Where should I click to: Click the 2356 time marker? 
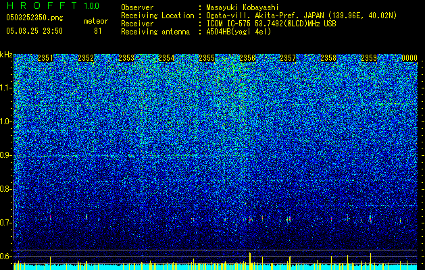[x=247, y=58]
